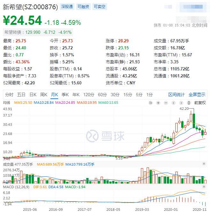210x214 pixels.
Task: Click the 最低 24.40 value
Action: pos(21,48)
